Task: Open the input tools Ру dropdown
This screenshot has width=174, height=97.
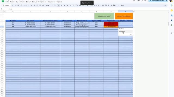Action: 122,5
